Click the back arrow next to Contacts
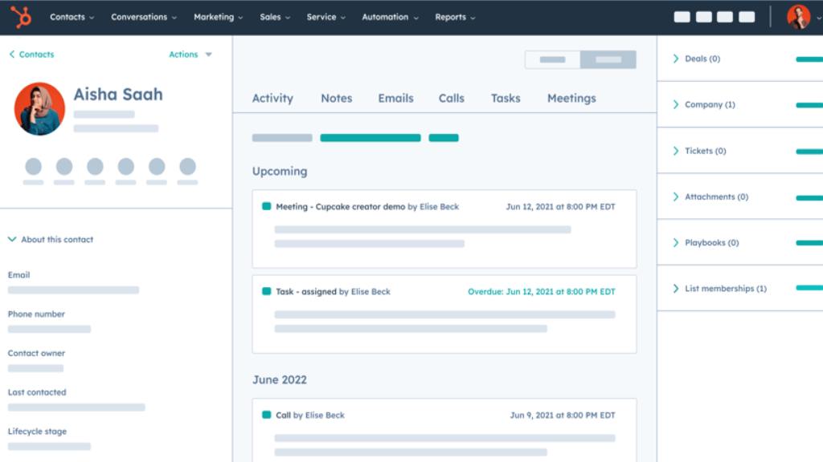This screenshot has width=823, height=462. (12, 55)
